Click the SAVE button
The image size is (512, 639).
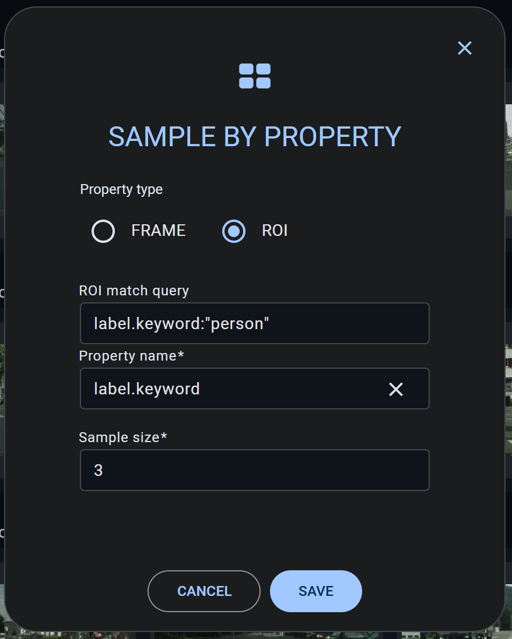pyautogui.click(x=315, y=591)
